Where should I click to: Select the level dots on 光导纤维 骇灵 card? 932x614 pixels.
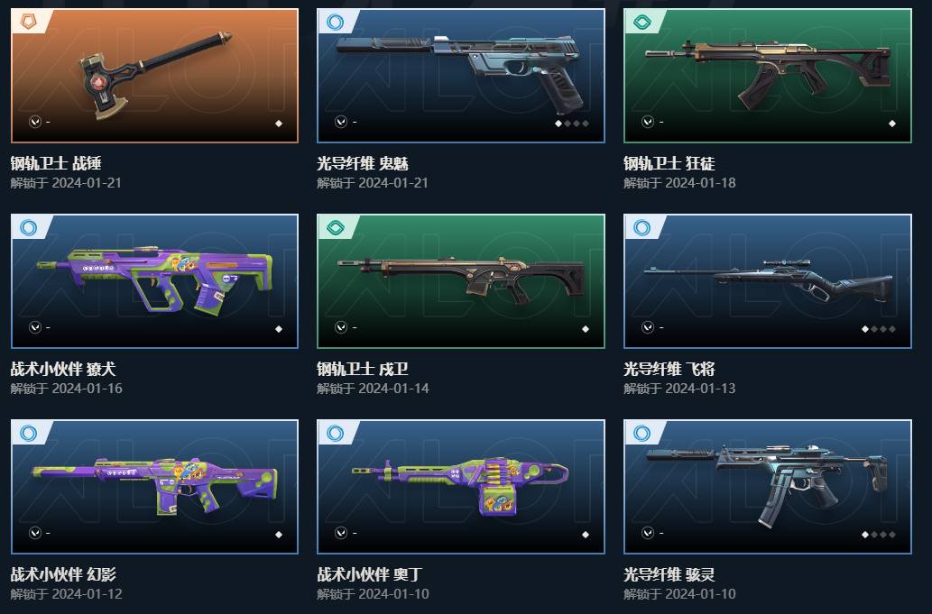click(x=879, y=535)
